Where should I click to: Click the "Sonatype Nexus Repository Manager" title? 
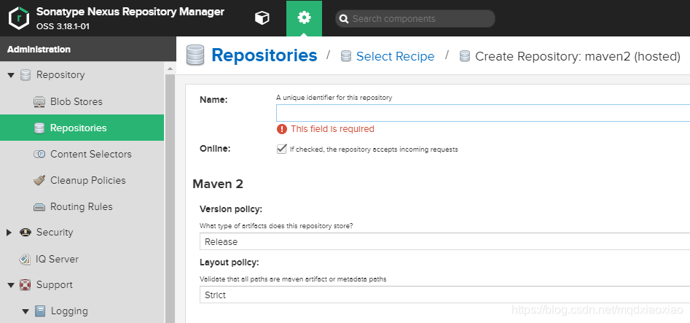pos(130,12)
